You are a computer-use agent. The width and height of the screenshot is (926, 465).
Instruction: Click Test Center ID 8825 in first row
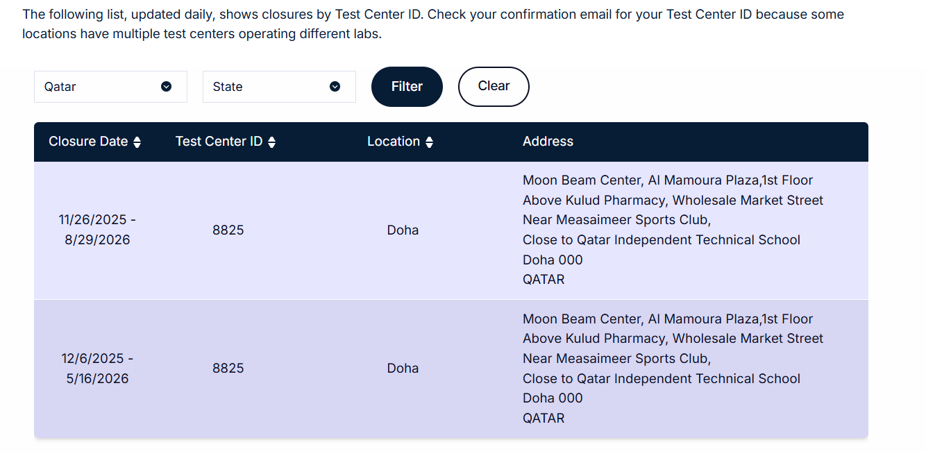[228, 230]
